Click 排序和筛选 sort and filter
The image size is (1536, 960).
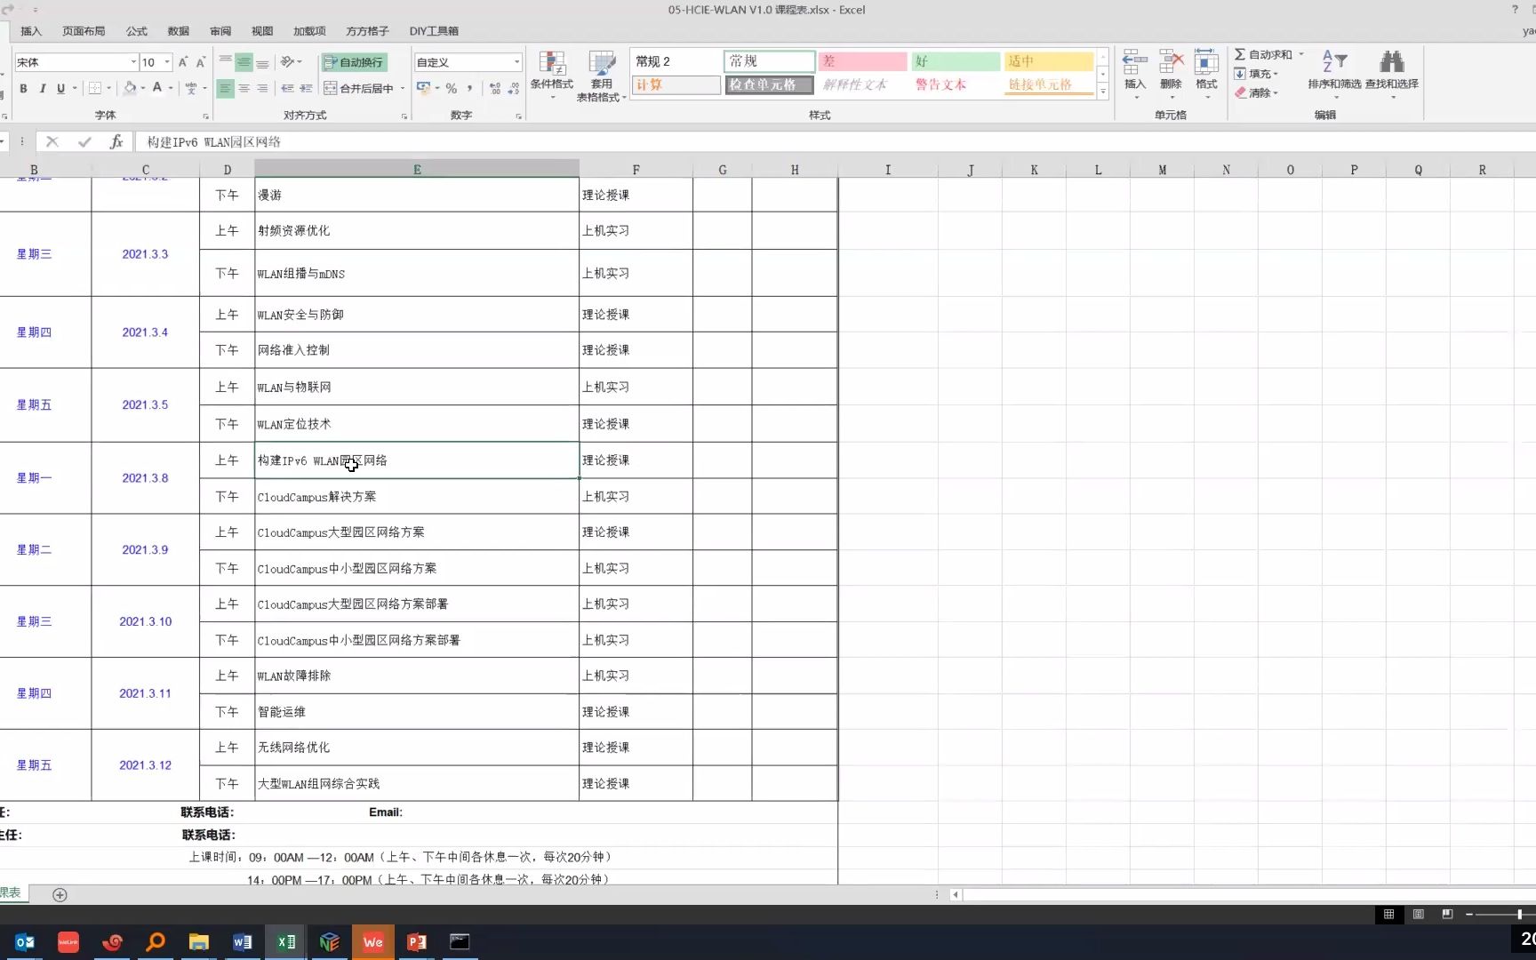pyautogui.click(x=1334, y=74)
